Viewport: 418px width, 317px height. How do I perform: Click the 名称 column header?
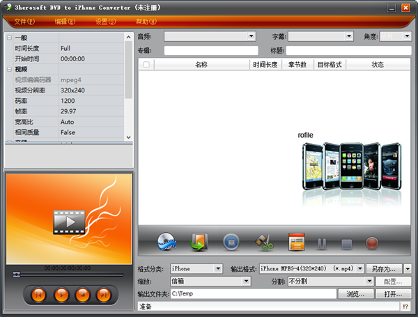click(201, 65)
